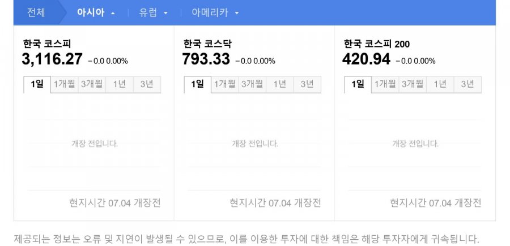Open the 한국 코스닥 index title
The height and width of the screenshot is (246, 510).
pyautogui.click(x=207, y=44)
